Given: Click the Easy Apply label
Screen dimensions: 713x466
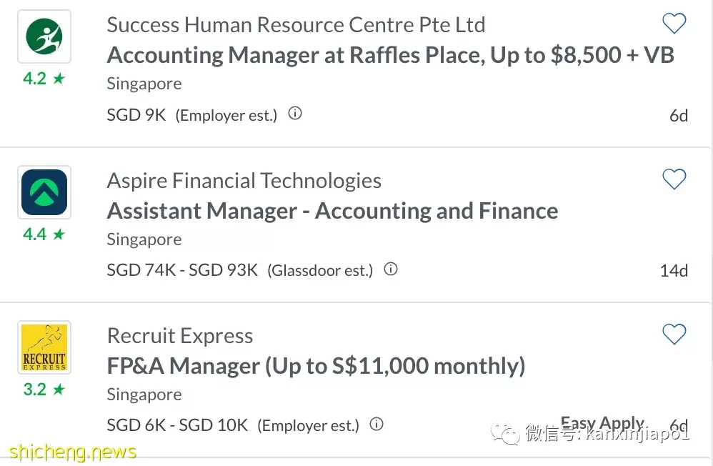Looking at the screenshot, I should point(602,423).
